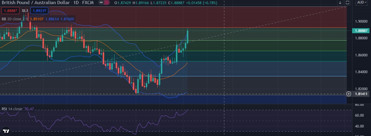Click the red sell price 1.88887 button

pos(10,11)
